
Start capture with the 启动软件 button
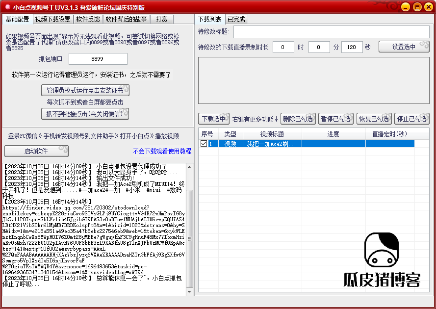pos(36,151)
